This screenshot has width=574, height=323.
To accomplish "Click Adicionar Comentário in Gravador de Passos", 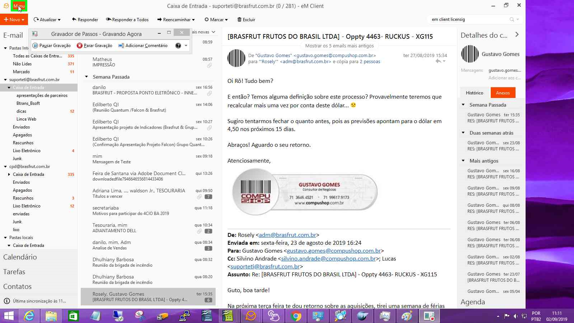I will pos(143,46).
